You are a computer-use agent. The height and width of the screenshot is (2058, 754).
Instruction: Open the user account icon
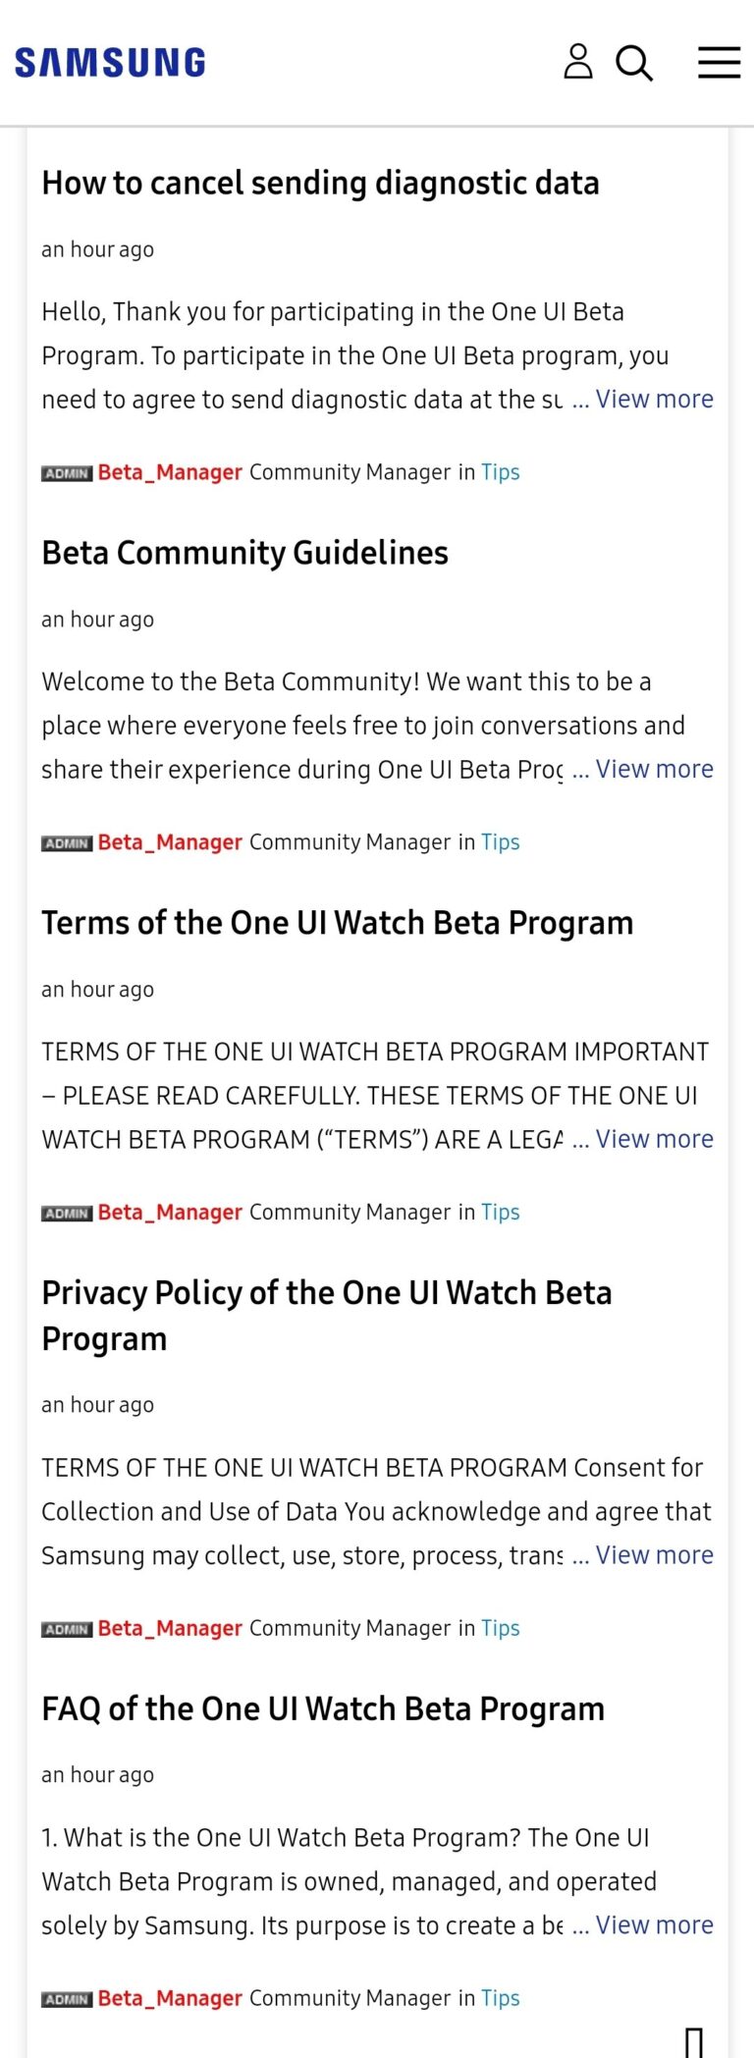tap(578, 63)
